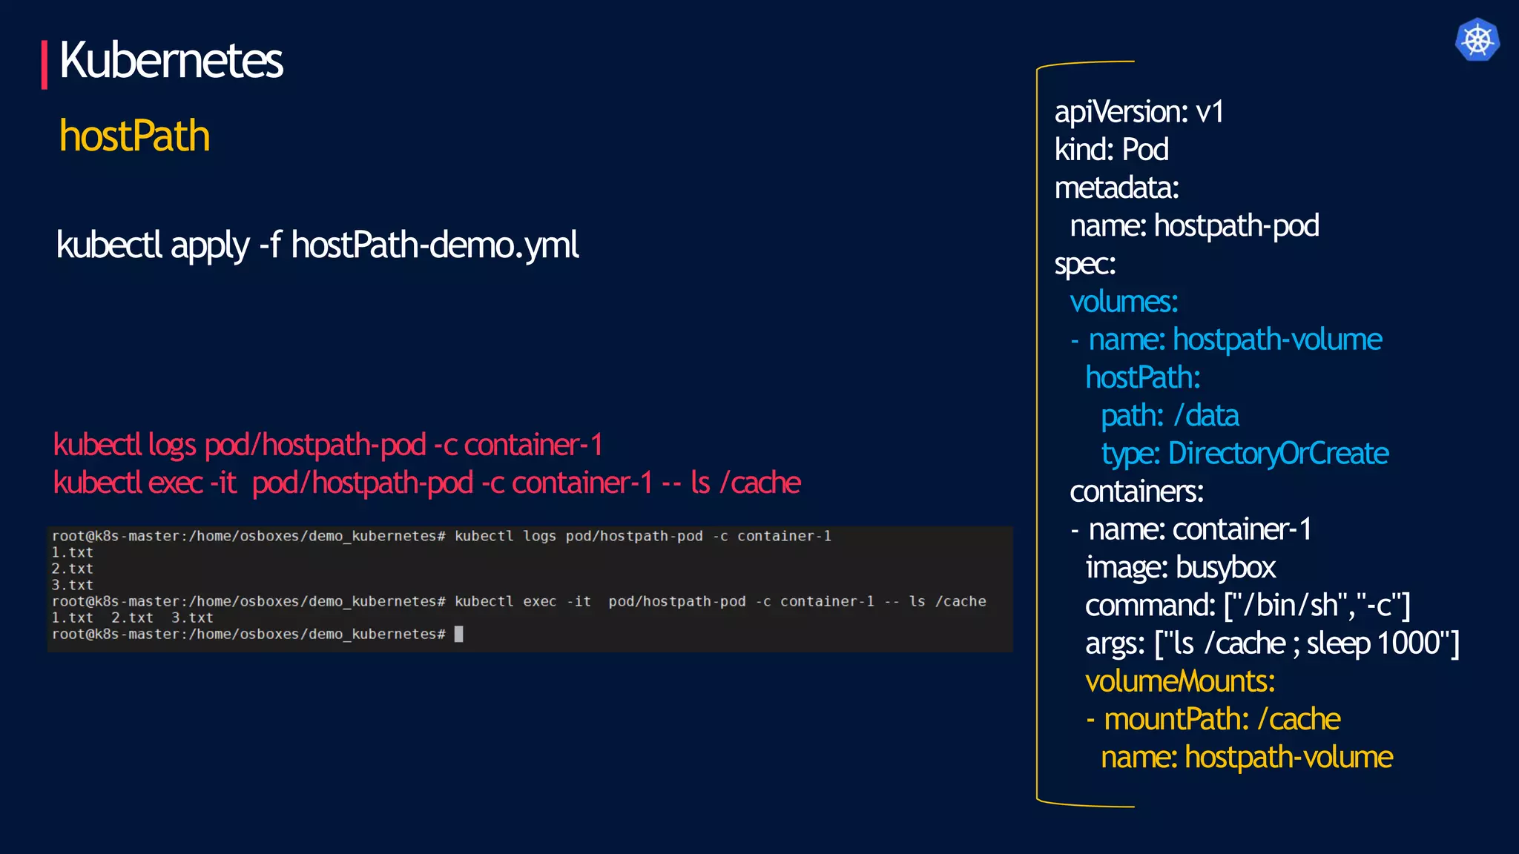Click the terminal line with kubectl exec

(519, 601)
